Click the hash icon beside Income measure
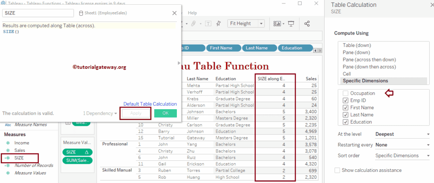 tap(8, 143)
